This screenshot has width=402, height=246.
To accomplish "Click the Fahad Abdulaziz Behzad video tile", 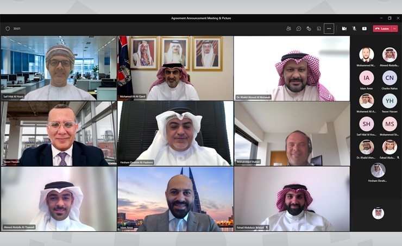I will [292, 199].
